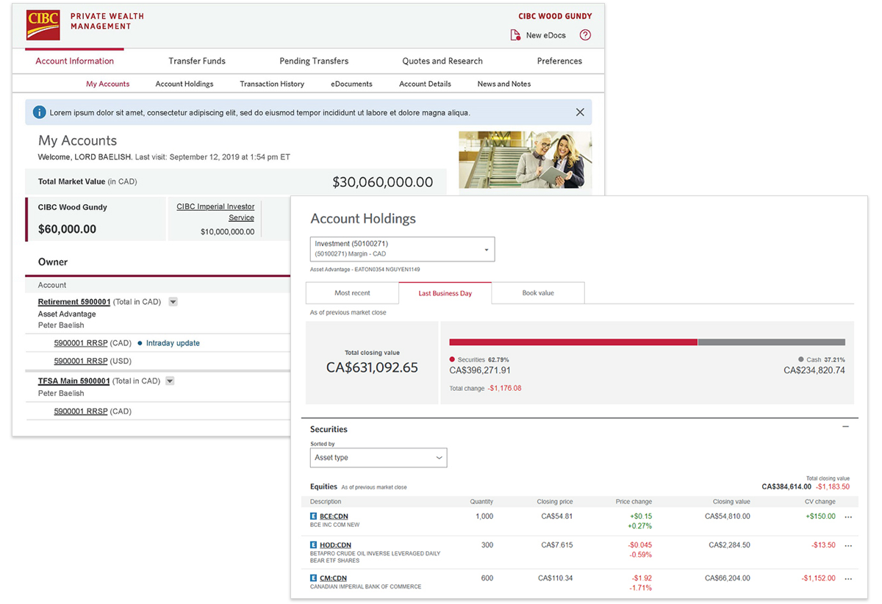The image size is (882, 604).
Task: Click the red Securities legend dot
Action: click(453, 359)
